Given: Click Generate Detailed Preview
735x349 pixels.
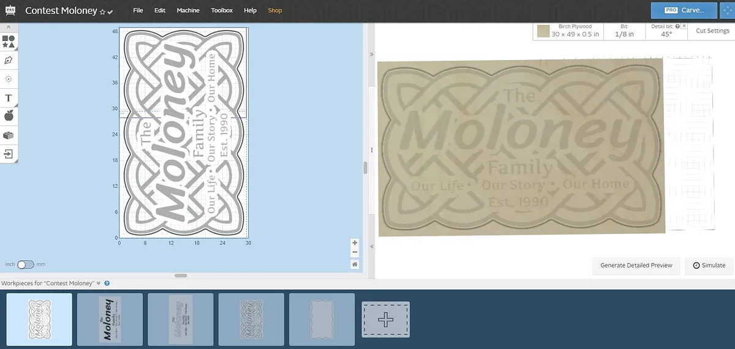Looking at the screenshot, I should [x=636, y=265].
